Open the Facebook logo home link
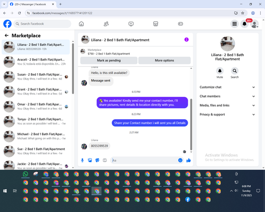Viewport: 265px width, 212px height. pos(7,24)
